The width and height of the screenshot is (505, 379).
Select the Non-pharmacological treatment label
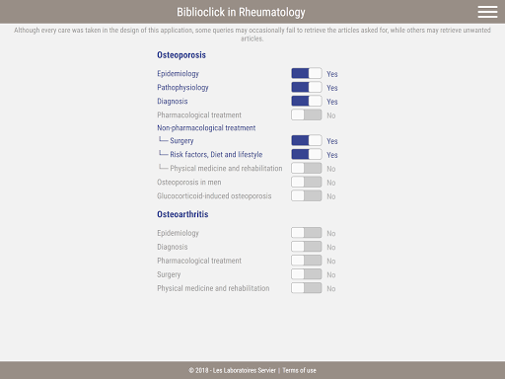click(x=206, y=128)
